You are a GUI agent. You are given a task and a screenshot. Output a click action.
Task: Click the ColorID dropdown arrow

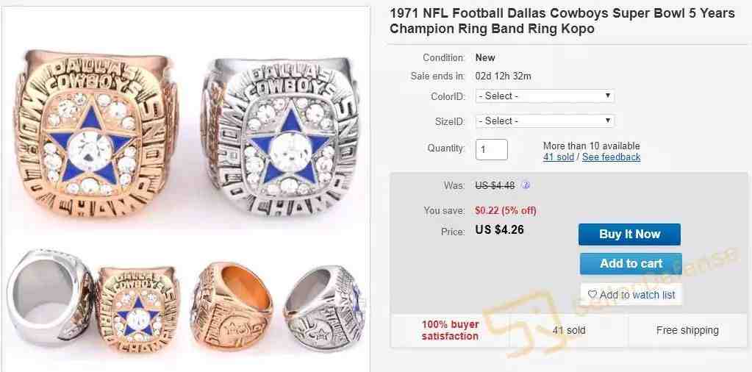click(608, 96)
